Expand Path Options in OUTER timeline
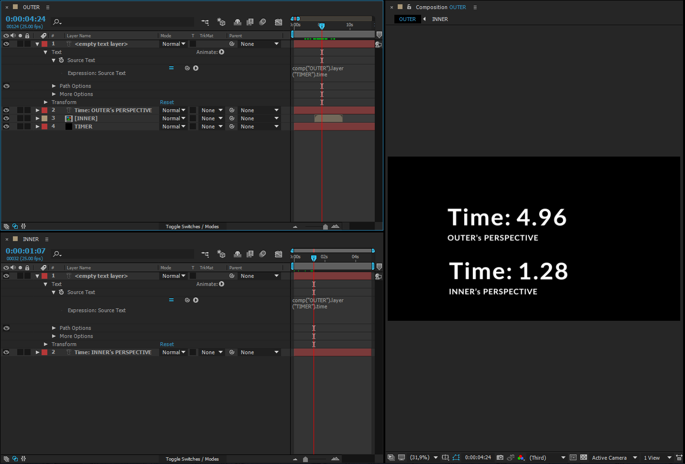 coord(54,86)
